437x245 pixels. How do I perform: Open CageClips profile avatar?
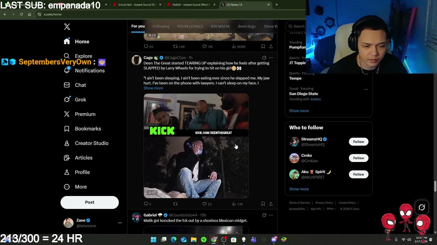coord(136,60)
